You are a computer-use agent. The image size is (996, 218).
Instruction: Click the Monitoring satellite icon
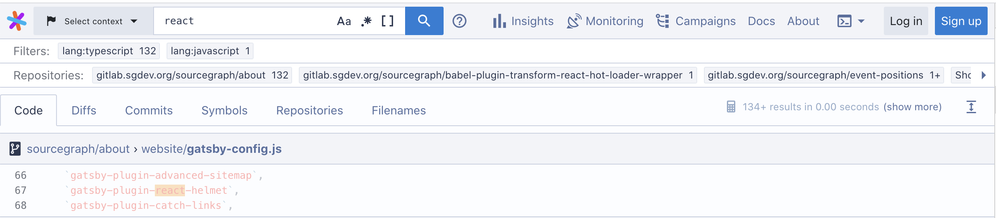(574, 21)
